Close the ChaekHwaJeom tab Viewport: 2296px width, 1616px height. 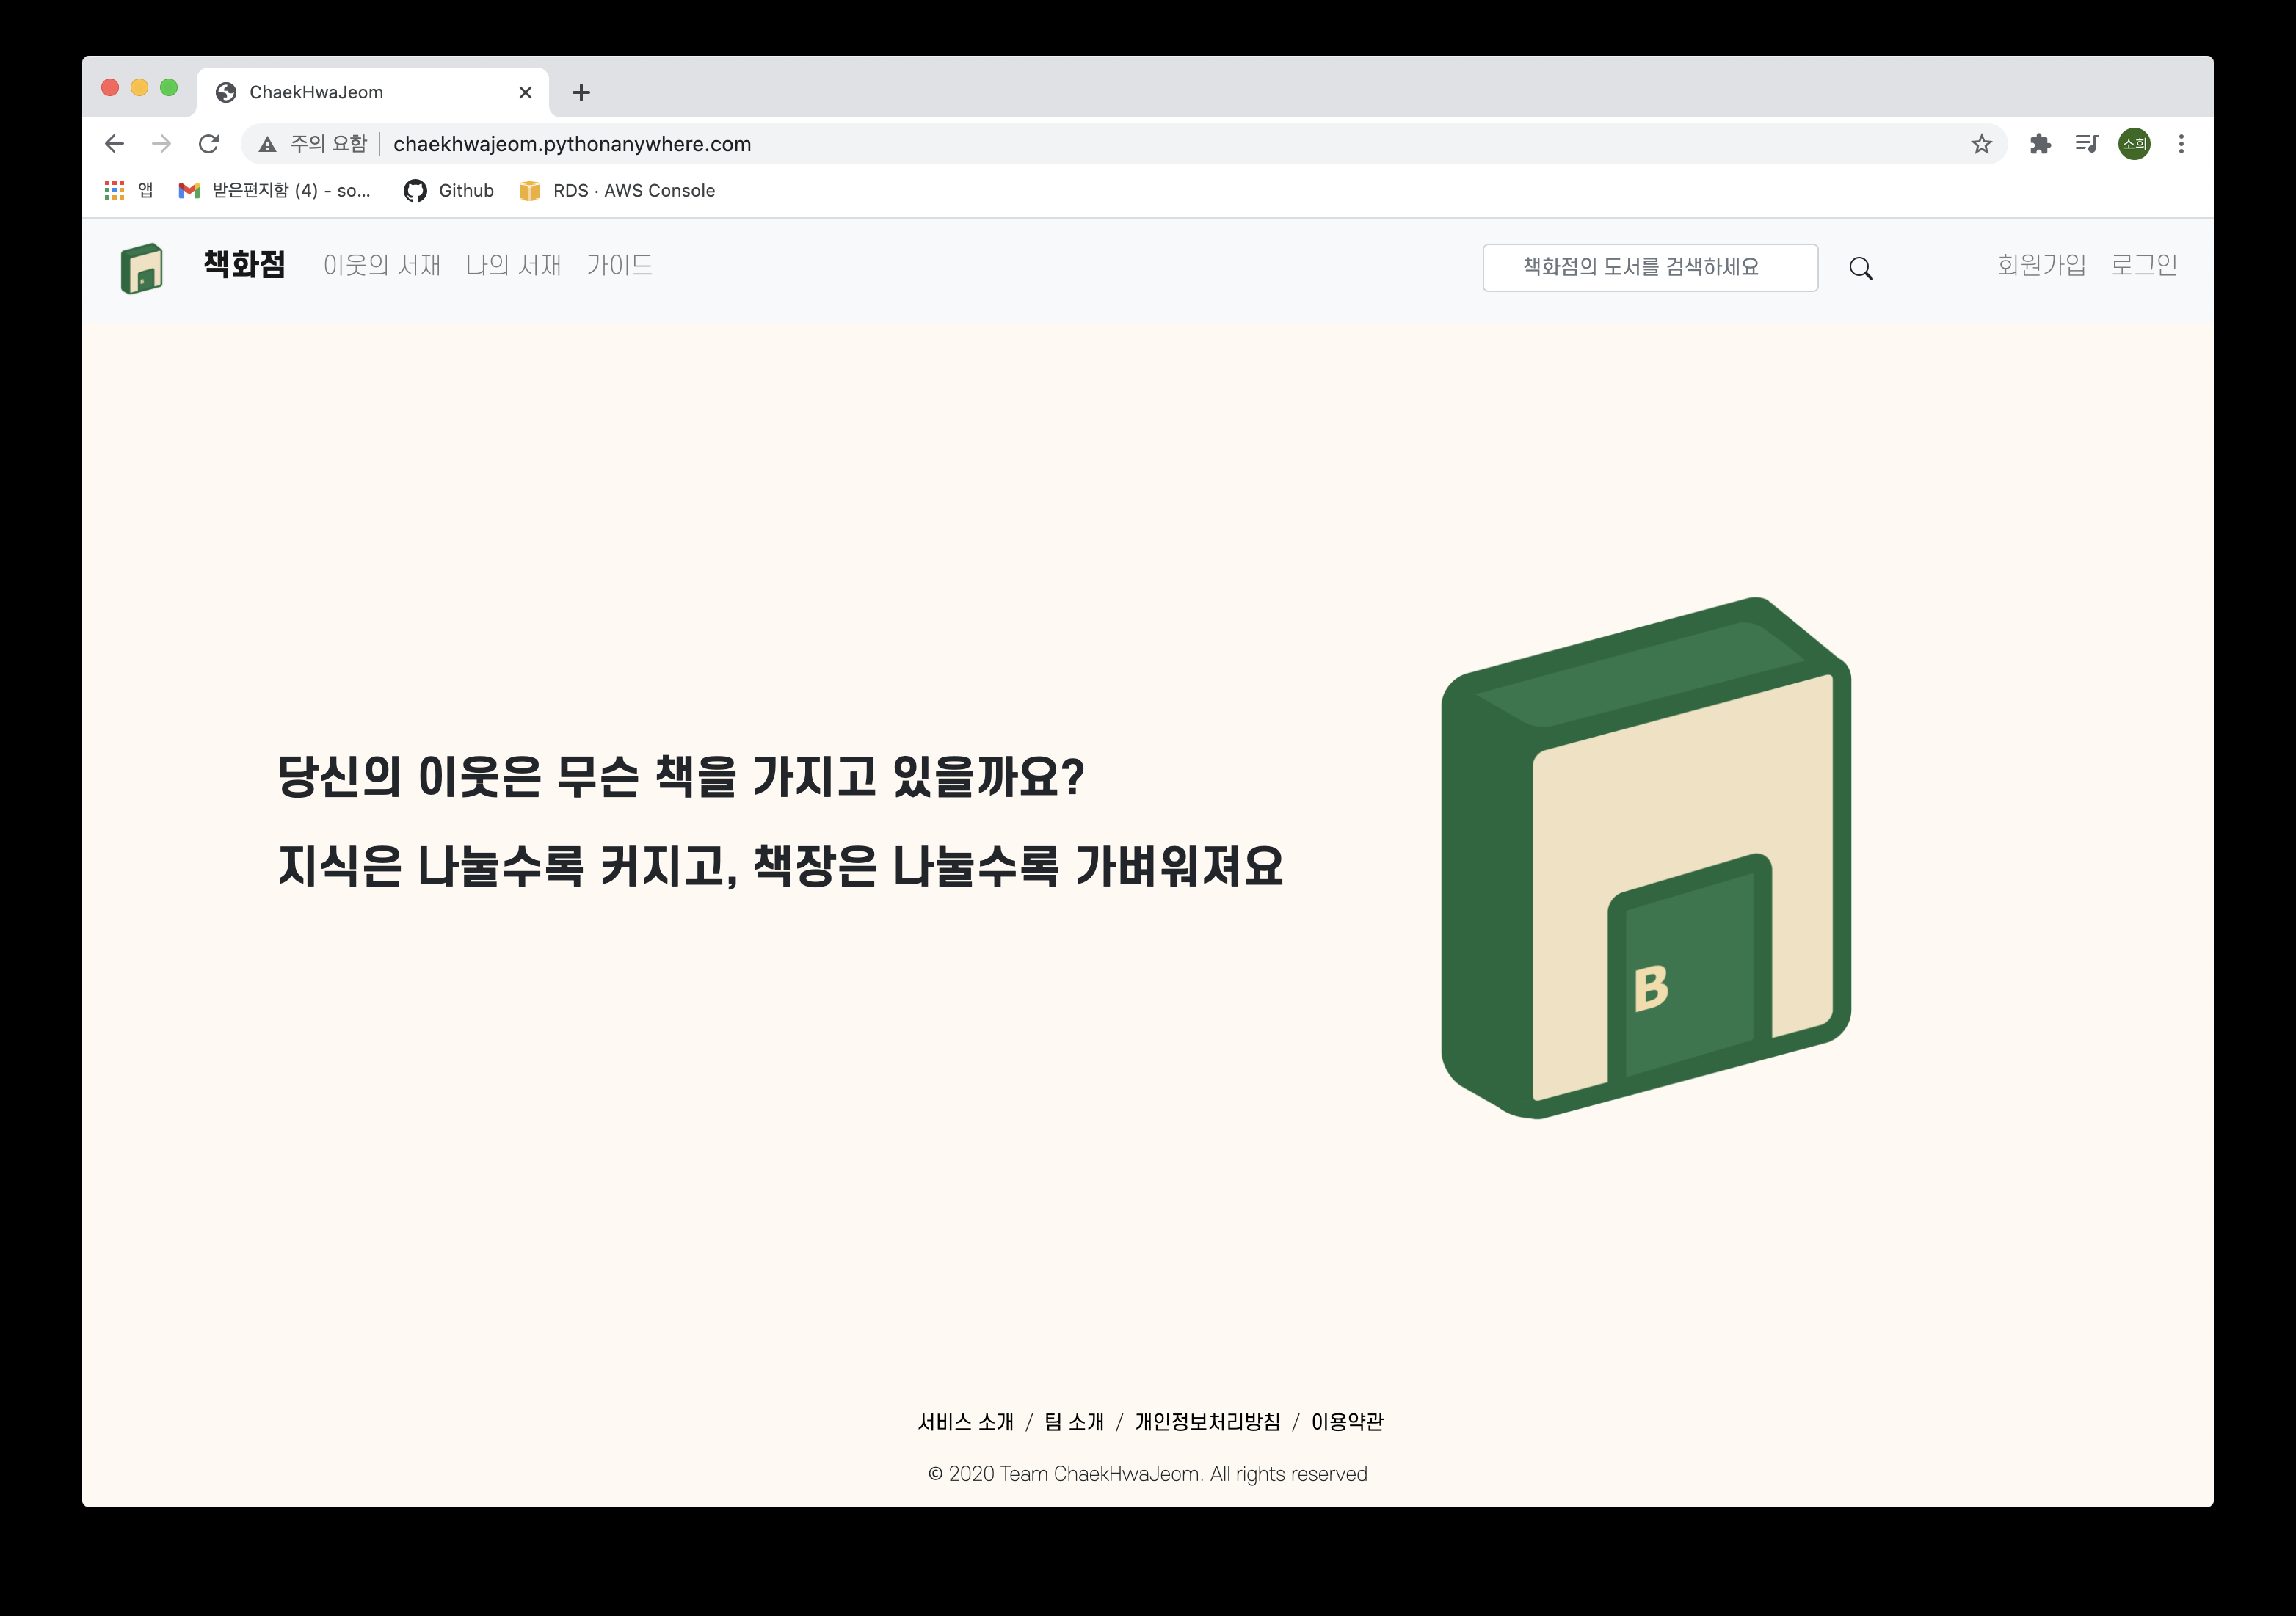tap(525, 93)
